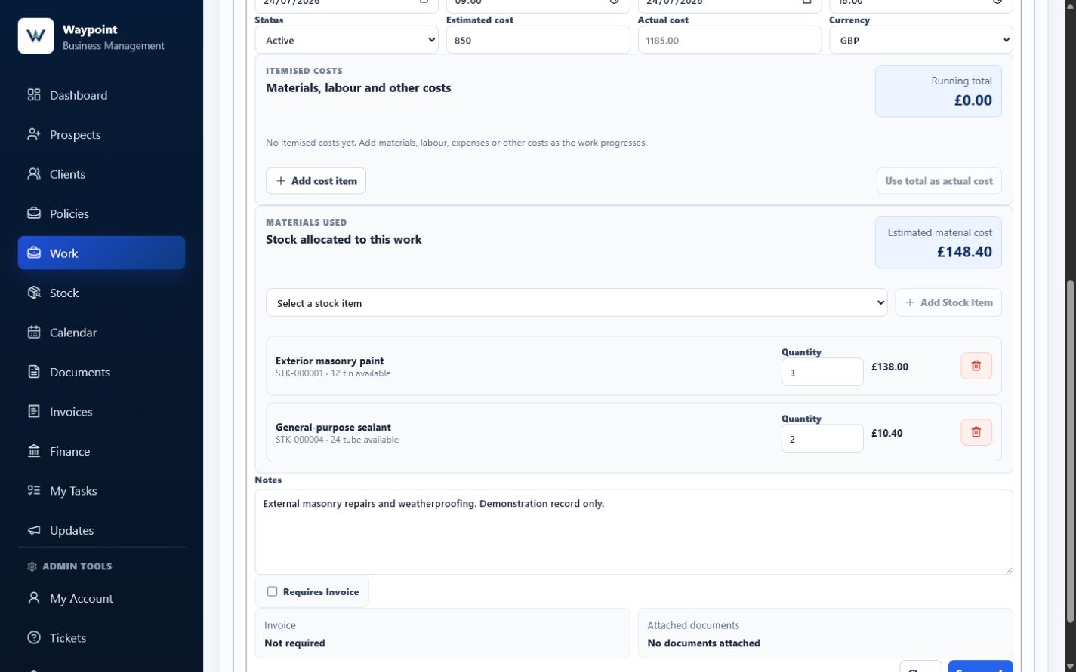Viewport: 1076px width, 672px height.
Task: Remove General-purpose sealant with trash icon
Action: coord(976,432)
